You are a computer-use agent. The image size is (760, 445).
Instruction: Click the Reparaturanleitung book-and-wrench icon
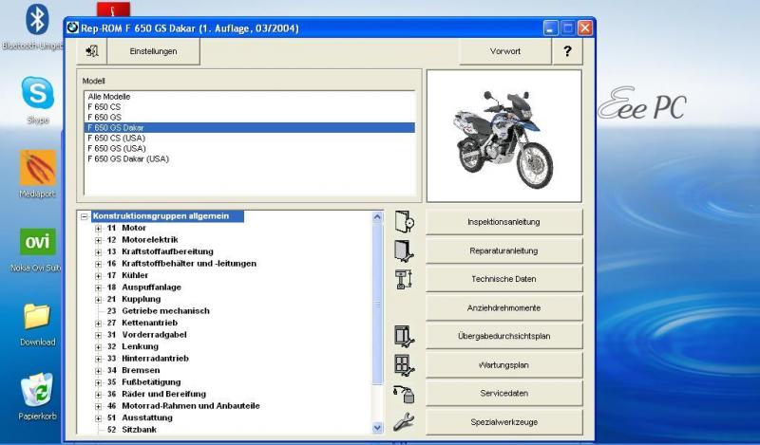tap(404, 250)
